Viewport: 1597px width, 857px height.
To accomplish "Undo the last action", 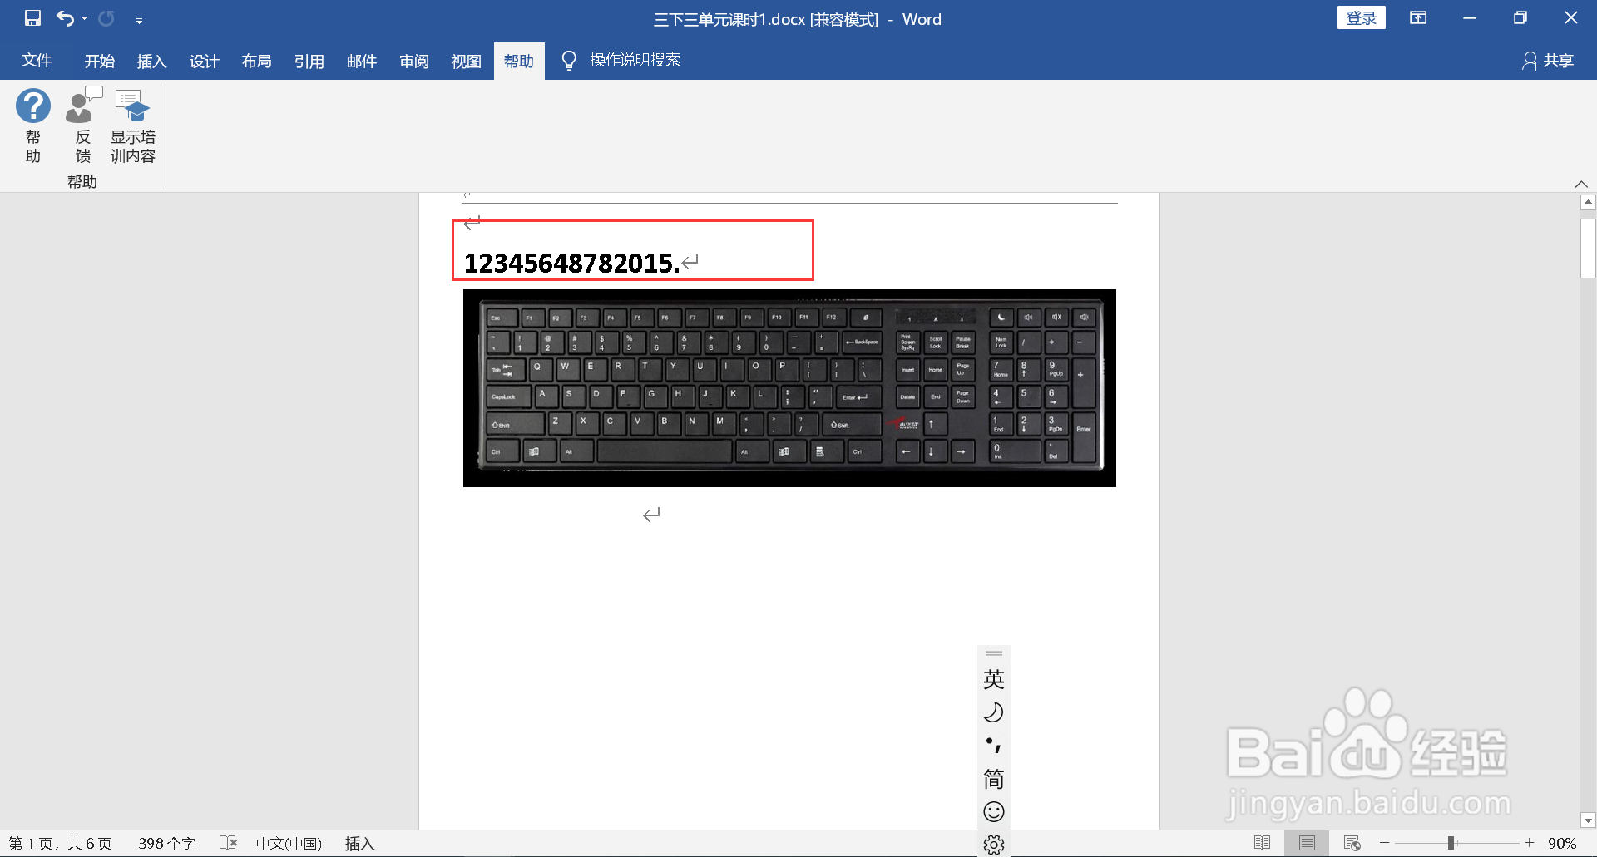I will pyautogui.click(x=65, y=17).
